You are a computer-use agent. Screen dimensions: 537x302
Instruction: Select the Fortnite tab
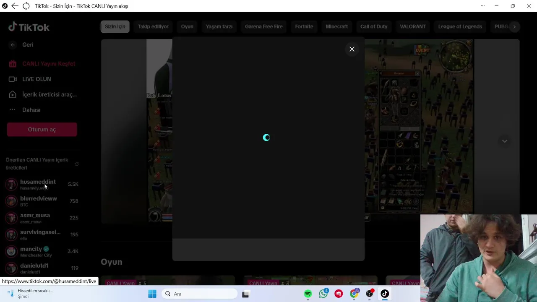pos(304,26)
